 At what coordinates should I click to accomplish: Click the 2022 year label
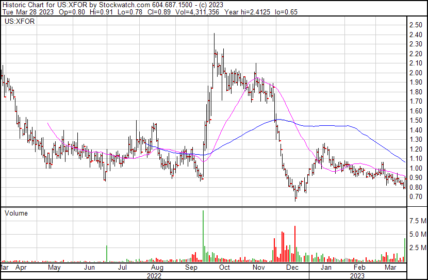[154, 275]
